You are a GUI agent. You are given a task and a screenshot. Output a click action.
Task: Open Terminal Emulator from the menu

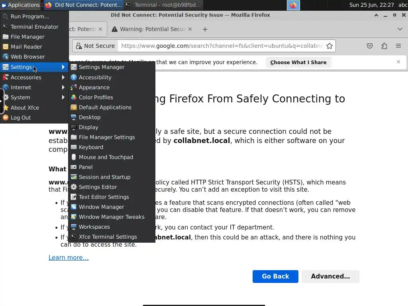point(34,27)
